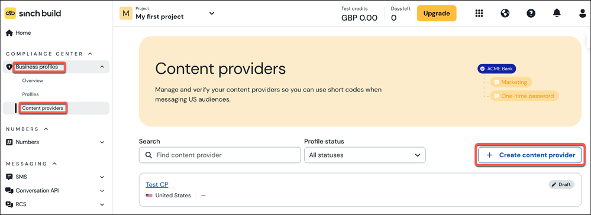Expand the SMS menu chevron

102,177
